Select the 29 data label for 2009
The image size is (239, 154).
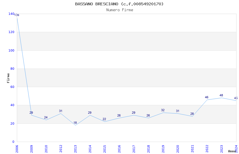pyautogui.click(x=31, y=113)
